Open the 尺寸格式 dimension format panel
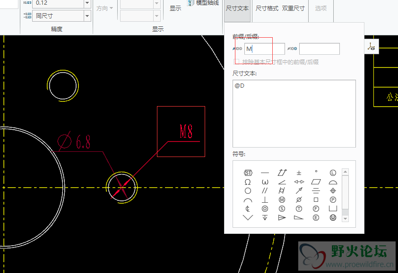Image resolution: width=398 pixels, height=273 pixels. [267, 8]
